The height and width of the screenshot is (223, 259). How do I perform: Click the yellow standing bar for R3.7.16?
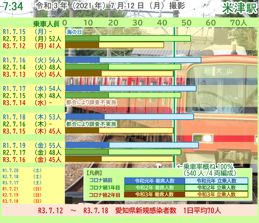[137, 159]
